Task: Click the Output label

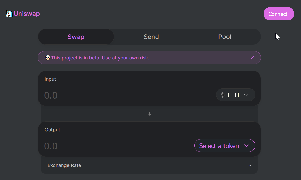Action: pyautogui.click(x=52, y=130)
